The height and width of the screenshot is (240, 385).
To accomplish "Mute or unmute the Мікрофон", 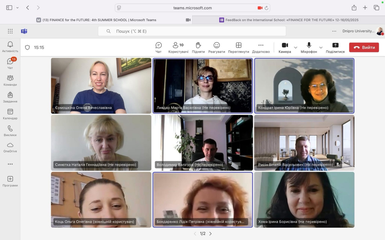I will pyautogui.click(x=309, y=47).
